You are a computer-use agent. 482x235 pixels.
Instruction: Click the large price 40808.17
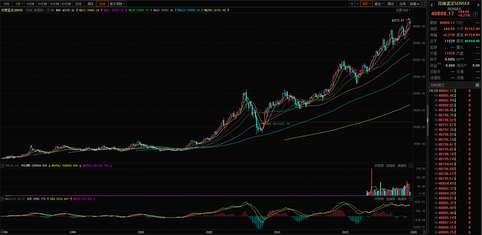(x=442, y=14)
